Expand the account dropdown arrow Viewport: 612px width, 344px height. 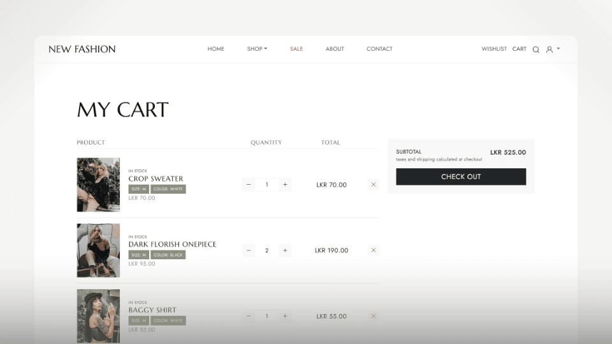click(x=558, y=49)
